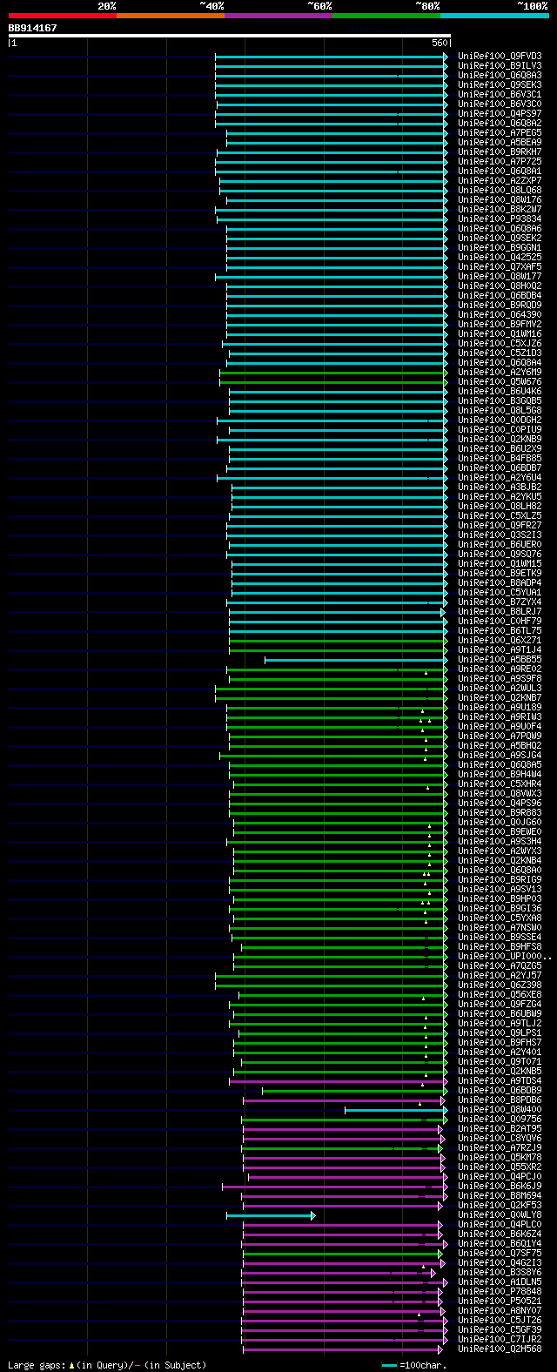
Task: Select label UniRef100_B8LRJ7
Action: click(500, 612)
